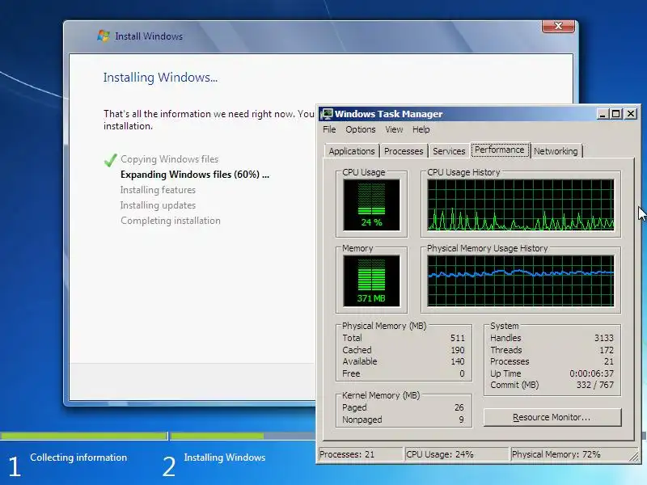Open the View menu in Task Manager

point(394,129)
